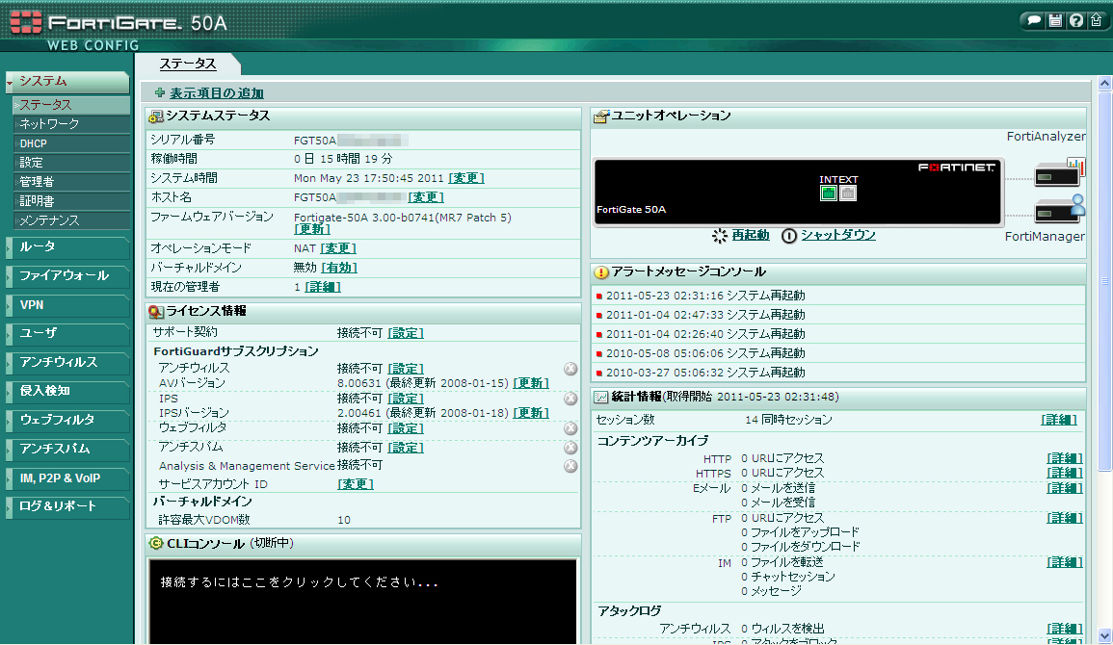
Task: Click the antispam status X icon
Action: click(x=570, y=448)
